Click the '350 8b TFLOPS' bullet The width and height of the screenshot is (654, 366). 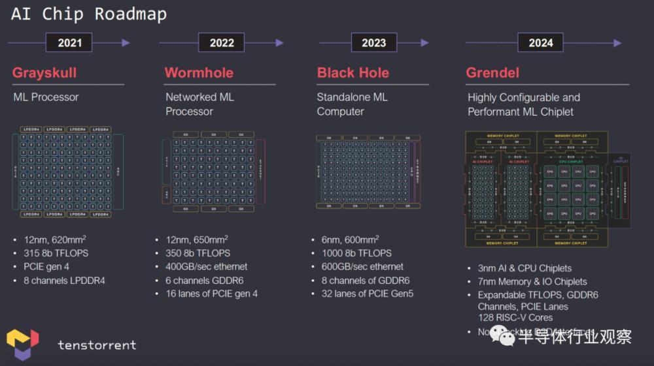point(198,253)
